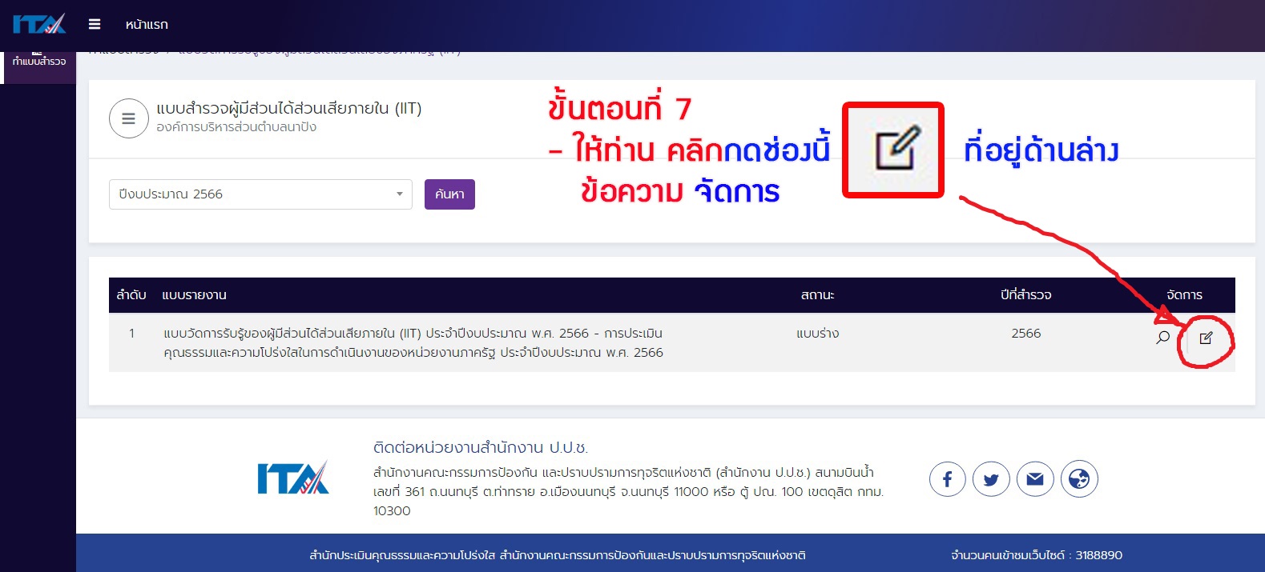The image size is (1265, 572).
Task: Click the email envelope icon in footer
Action: [1035, 479]
